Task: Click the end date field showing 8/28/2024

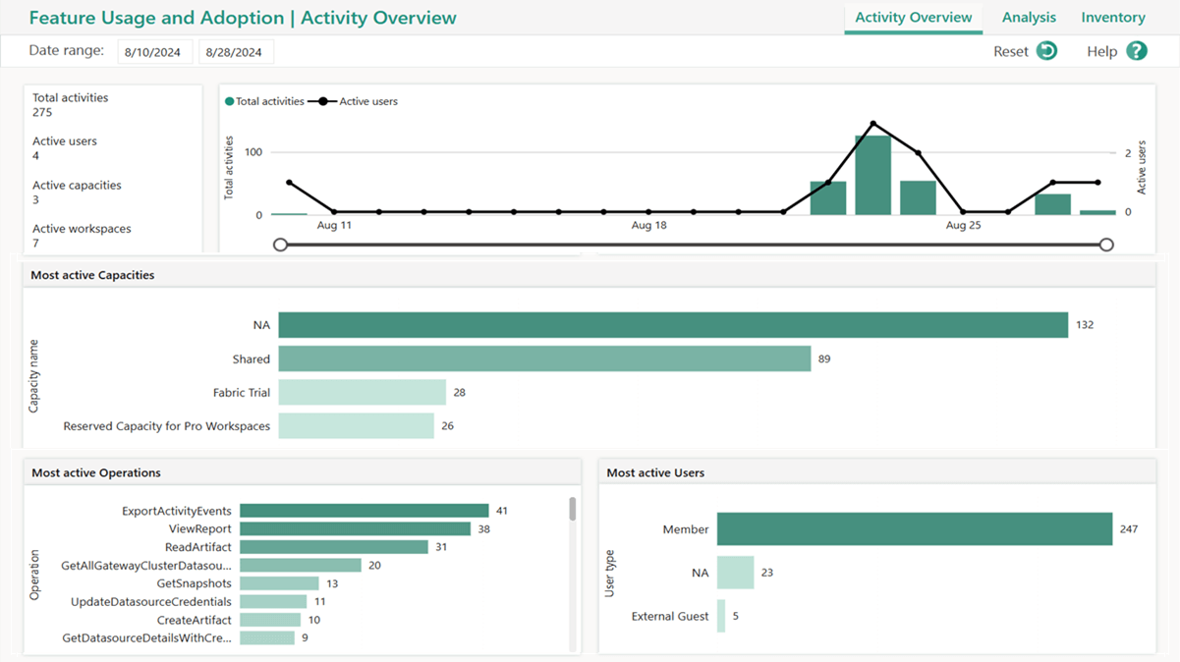Action: pos(236,50)
